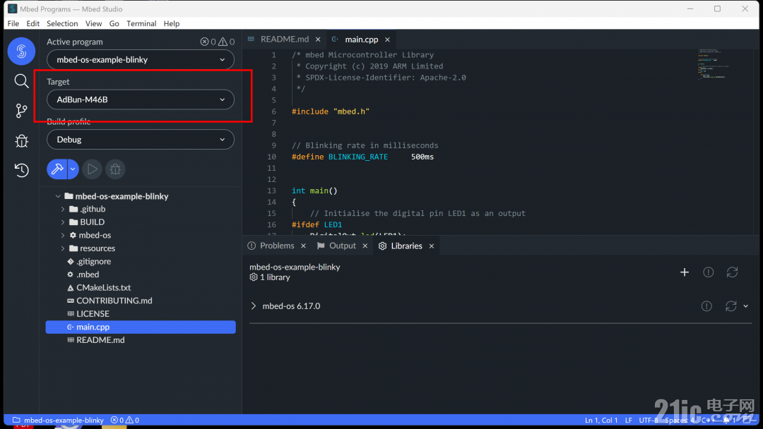Close the Output panel tab
The image size is (763, 429).
[365, 246]
